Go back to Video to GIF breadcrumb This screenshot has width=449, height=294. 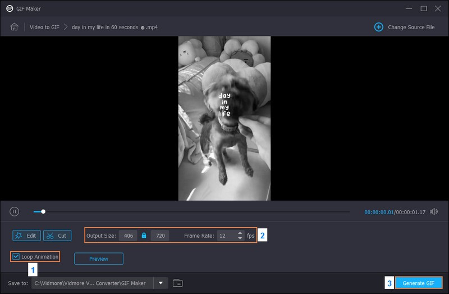(44, 27)
